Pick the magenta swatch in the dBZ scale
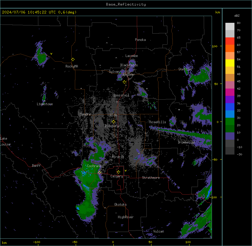 tap(230, 92)
